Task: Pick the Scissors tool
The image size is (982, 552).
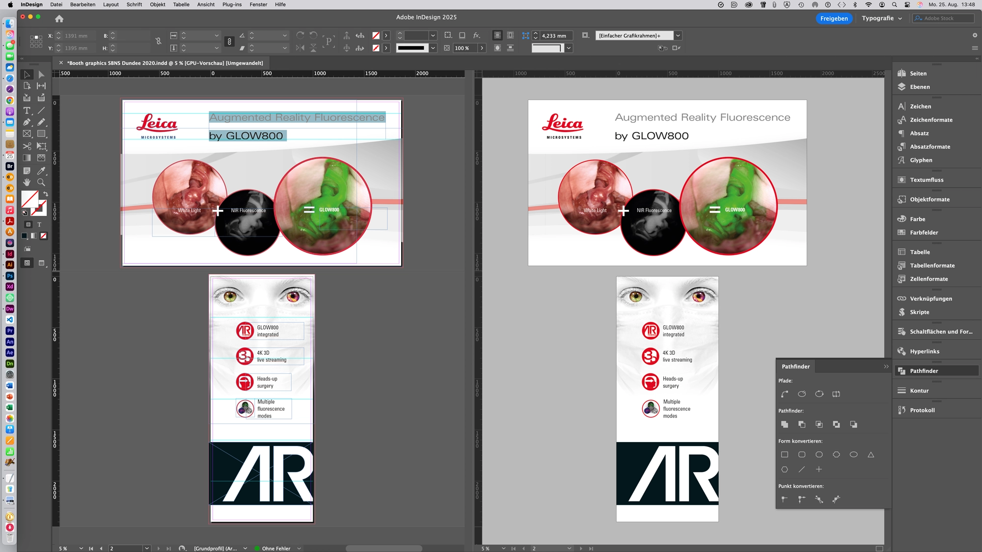Action: pyautogui.click(x=27, y=147)
